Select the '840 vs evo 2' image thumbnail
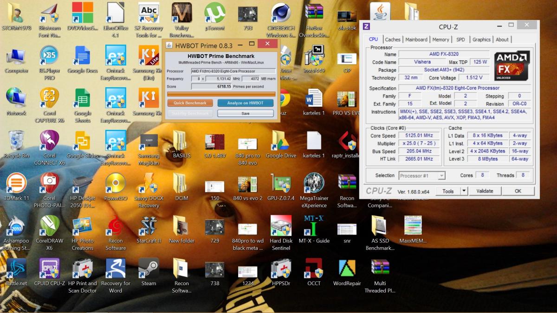This screenshot has height=313, width=557. tap(248, 183)
